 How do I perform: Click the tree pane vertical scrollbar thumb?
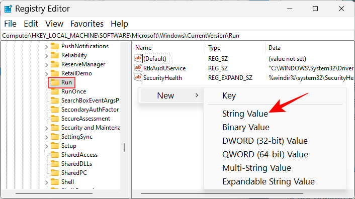coord(124,147)
